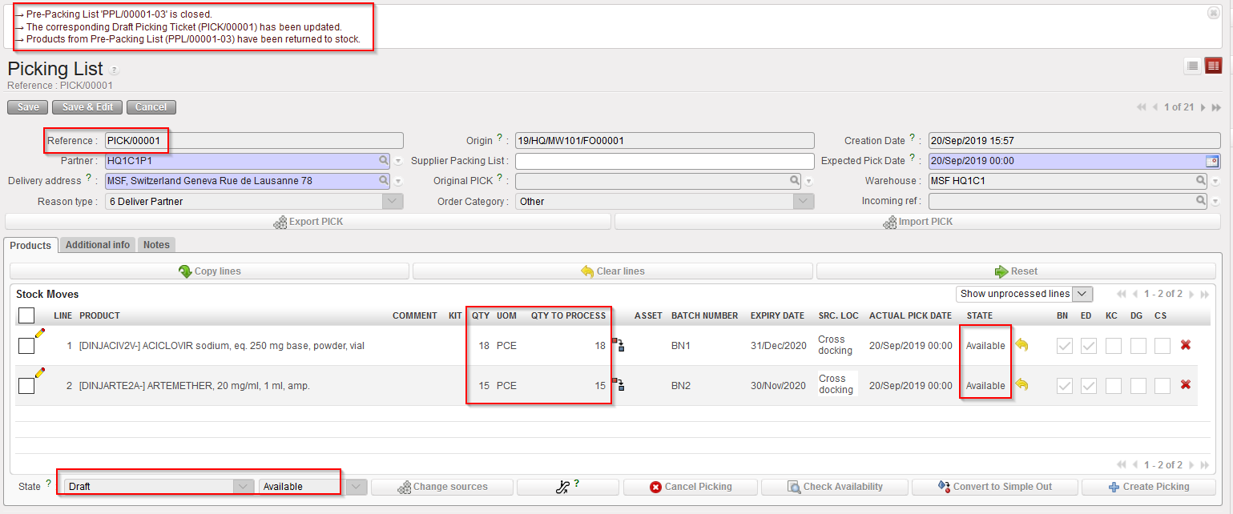Open the Notes tab
The height and width of the screenshot is (514, 1233).
click(x=156, y=245)
